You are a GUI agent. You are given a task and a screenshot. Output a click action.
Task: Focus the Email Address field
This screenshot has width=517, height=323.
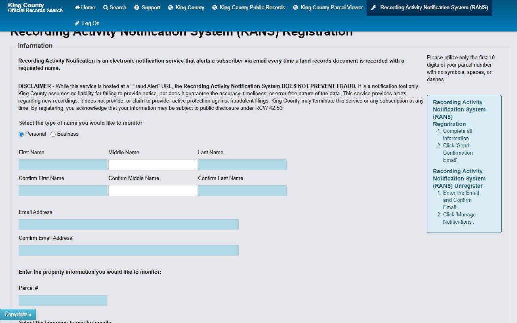pos(128,224)
